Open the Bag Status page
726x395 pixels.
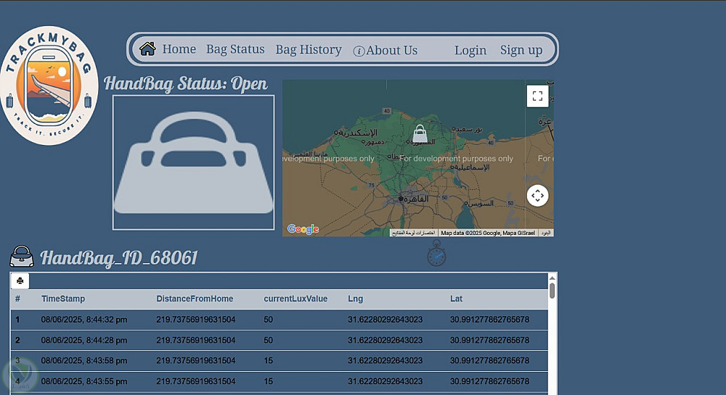point(235,49)
